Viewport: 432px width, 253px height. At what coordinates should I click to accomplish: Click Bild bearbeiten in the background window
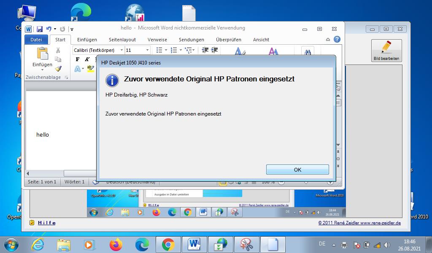point(386,51)
